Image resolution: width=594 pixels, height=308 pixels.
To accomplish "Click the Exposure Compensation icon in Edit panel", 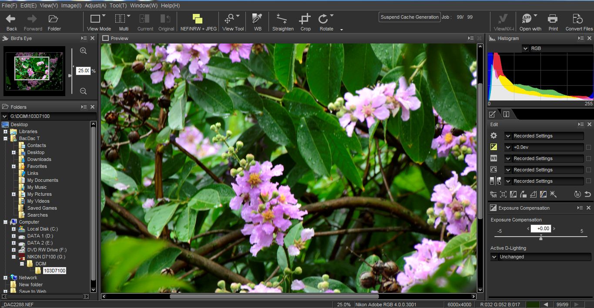I will (x=493, y=147).
